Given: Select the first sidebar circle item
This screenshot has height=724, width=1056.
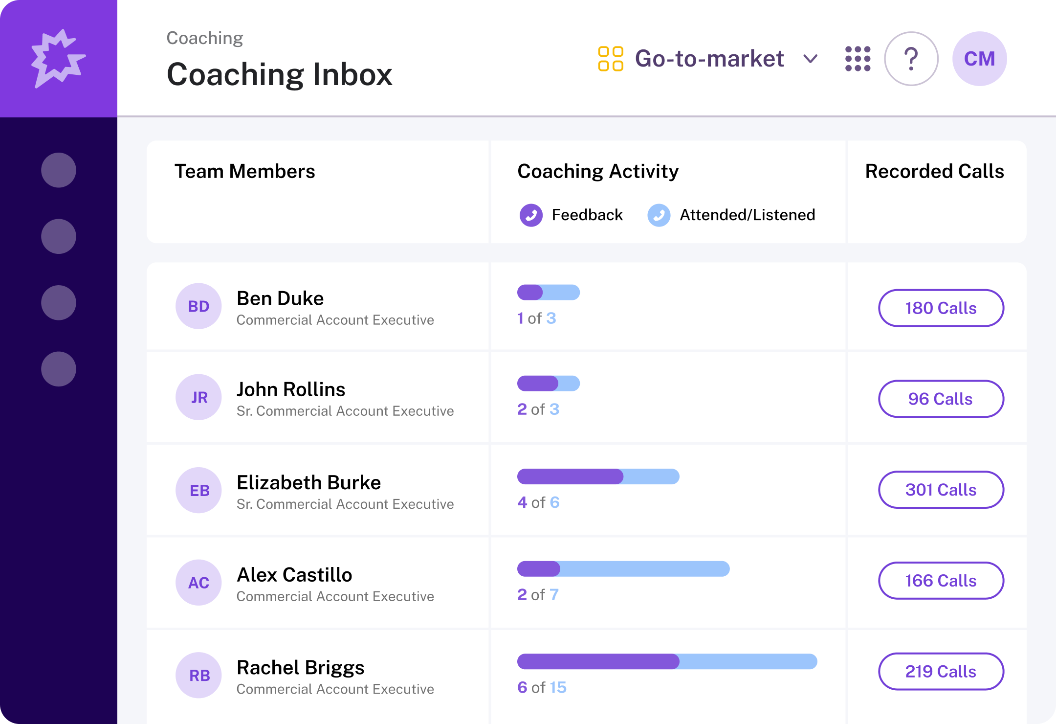Looking at the screenshot, I should 59,170.
